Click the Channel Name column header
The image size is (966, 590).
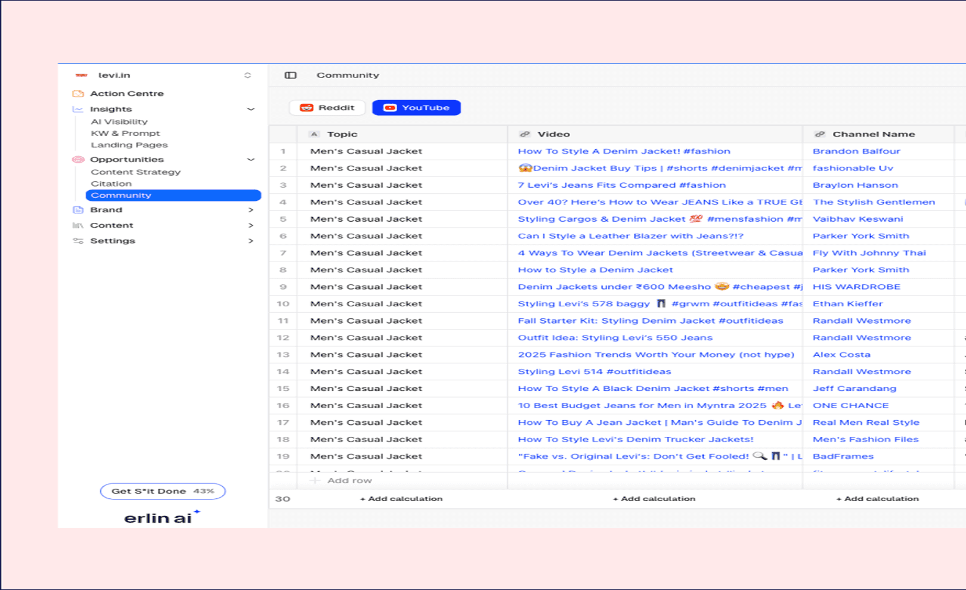click(x=878, y=134)
